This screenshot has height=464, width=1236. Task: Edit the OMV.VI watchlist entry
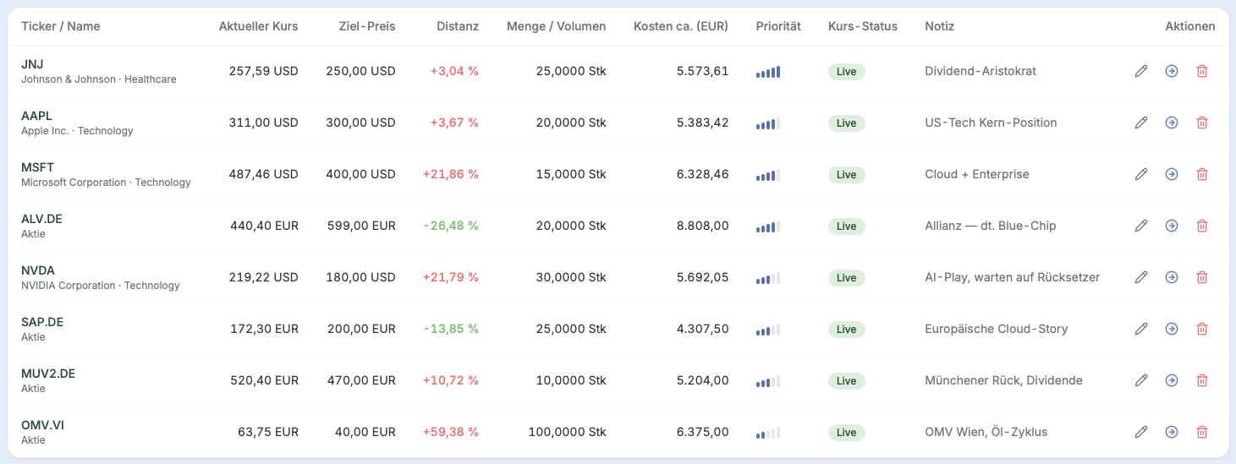pos(1141,433)
